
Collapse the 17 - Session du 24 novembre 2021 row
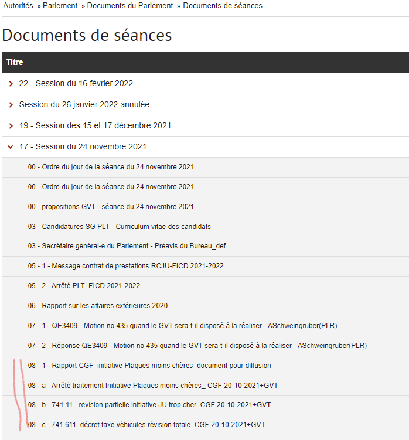point(83,147)
